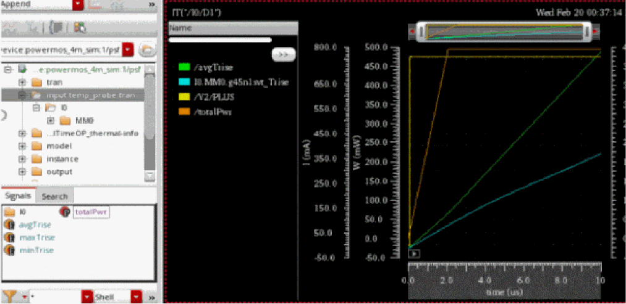This screenshot has height=304, width=626.
Task: Select the I0 folder in results tree
Action: 56,107
